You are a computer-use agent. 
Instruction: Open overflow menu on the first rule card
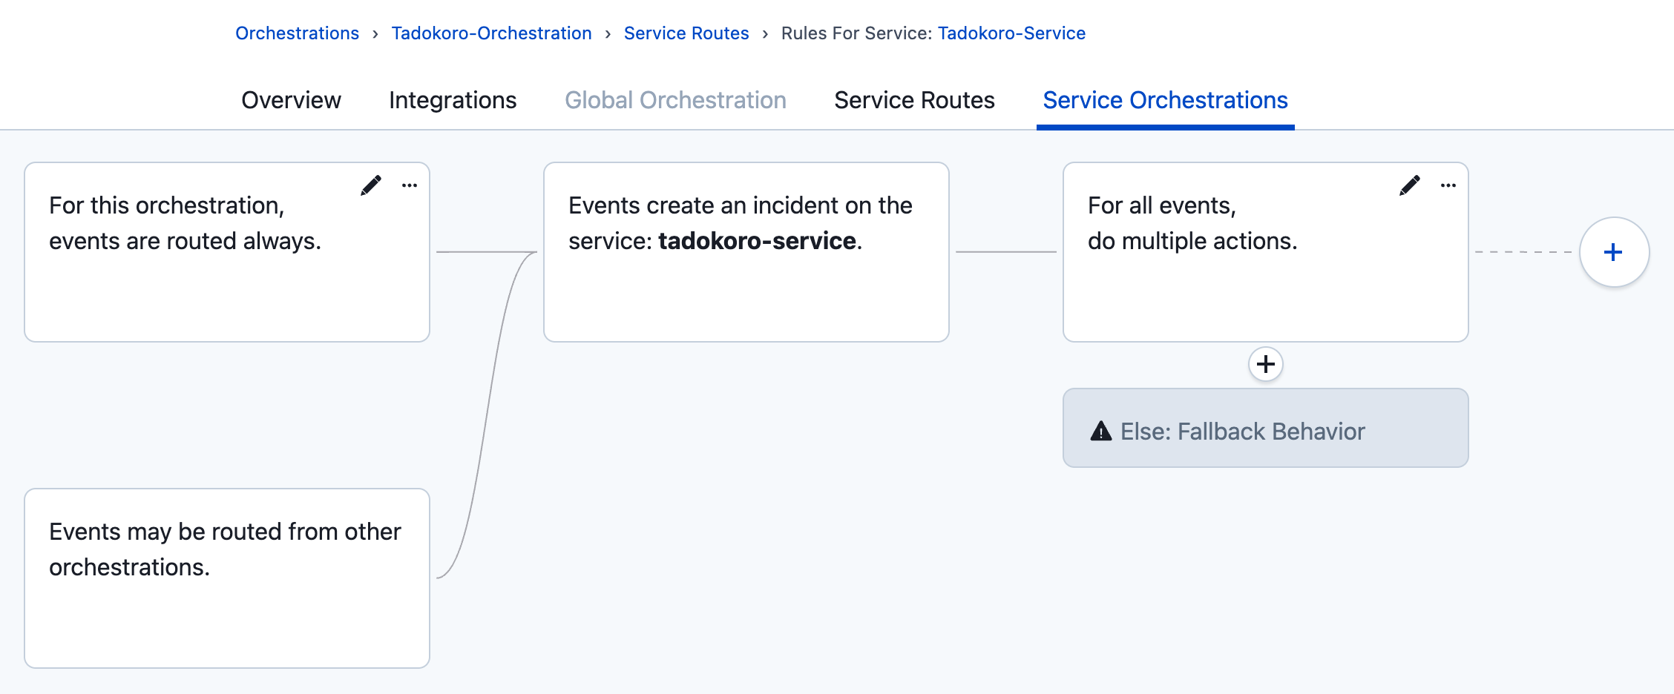pos(410,186)
